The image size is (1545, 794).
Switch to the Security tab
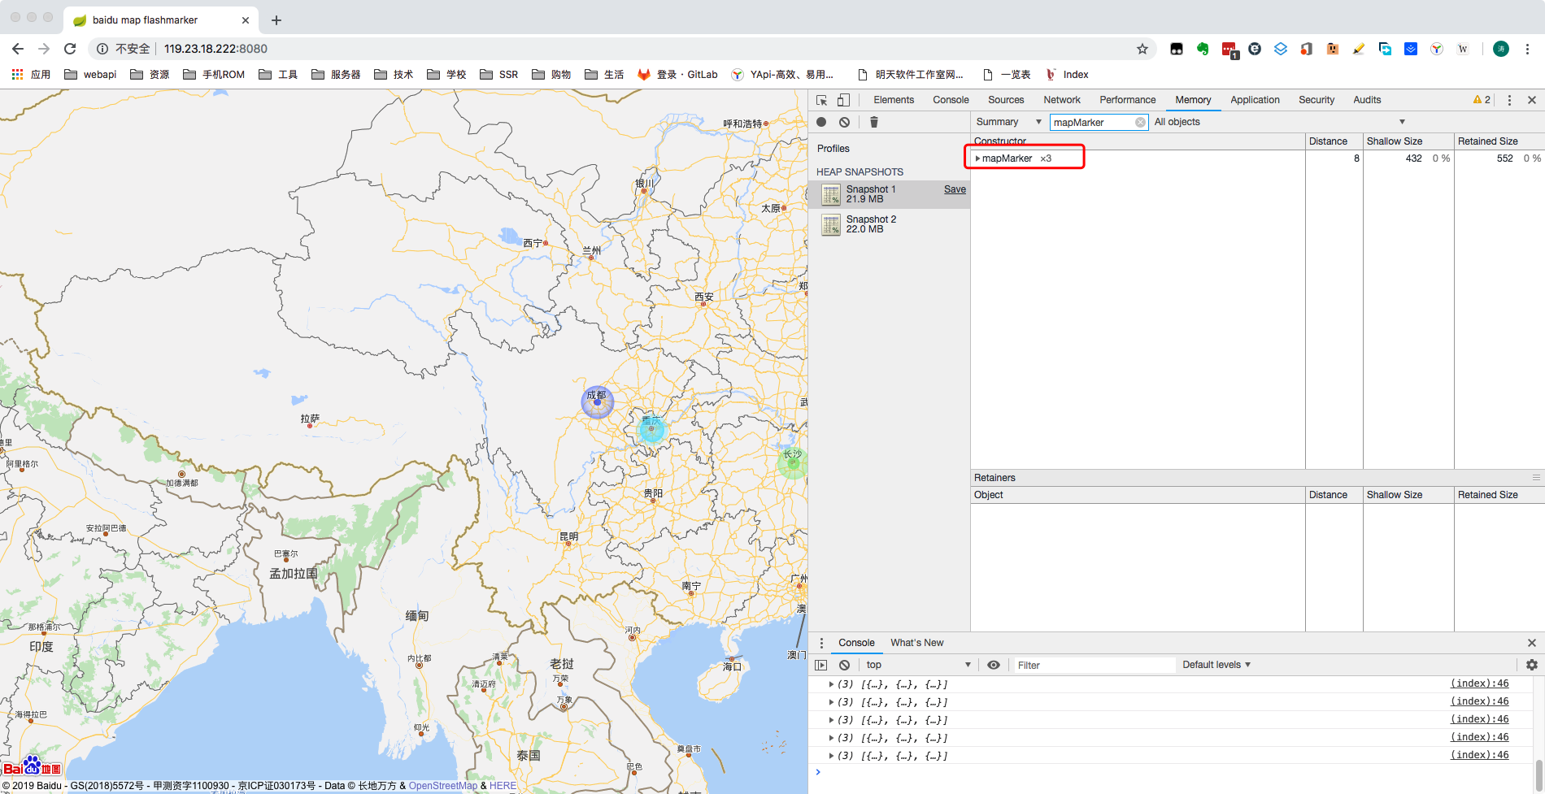1317,100
